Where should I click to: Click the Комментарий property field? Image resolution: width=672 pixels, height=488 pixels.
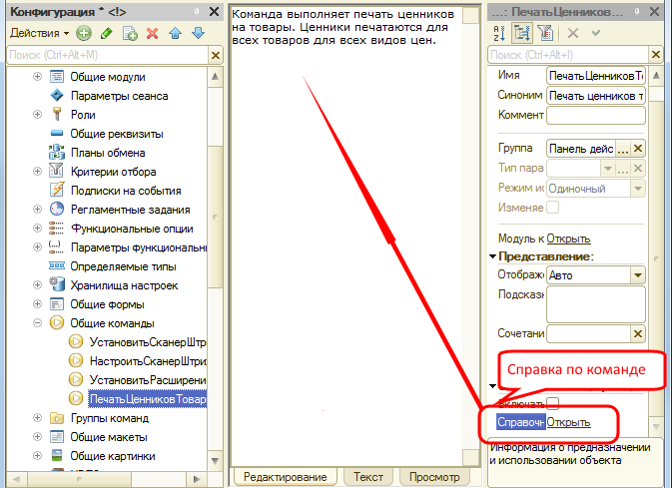point(596,116)
